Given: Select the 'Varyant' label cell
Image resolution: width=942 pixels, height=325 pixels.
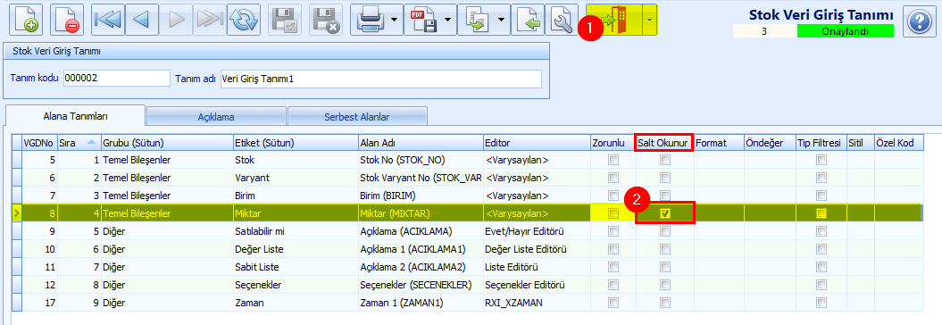Looking at the screenshot, I should 295,178.
